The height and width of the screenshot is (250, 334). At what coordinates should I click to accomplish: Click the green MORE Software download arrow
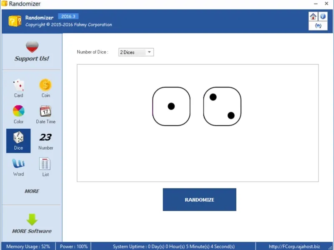click(x=32, y=220)
